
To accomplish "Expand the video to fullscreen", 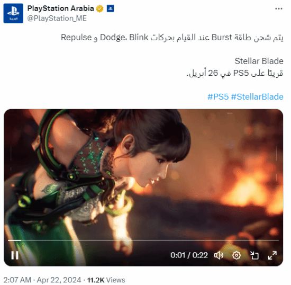I will click(x=272, y=255).
